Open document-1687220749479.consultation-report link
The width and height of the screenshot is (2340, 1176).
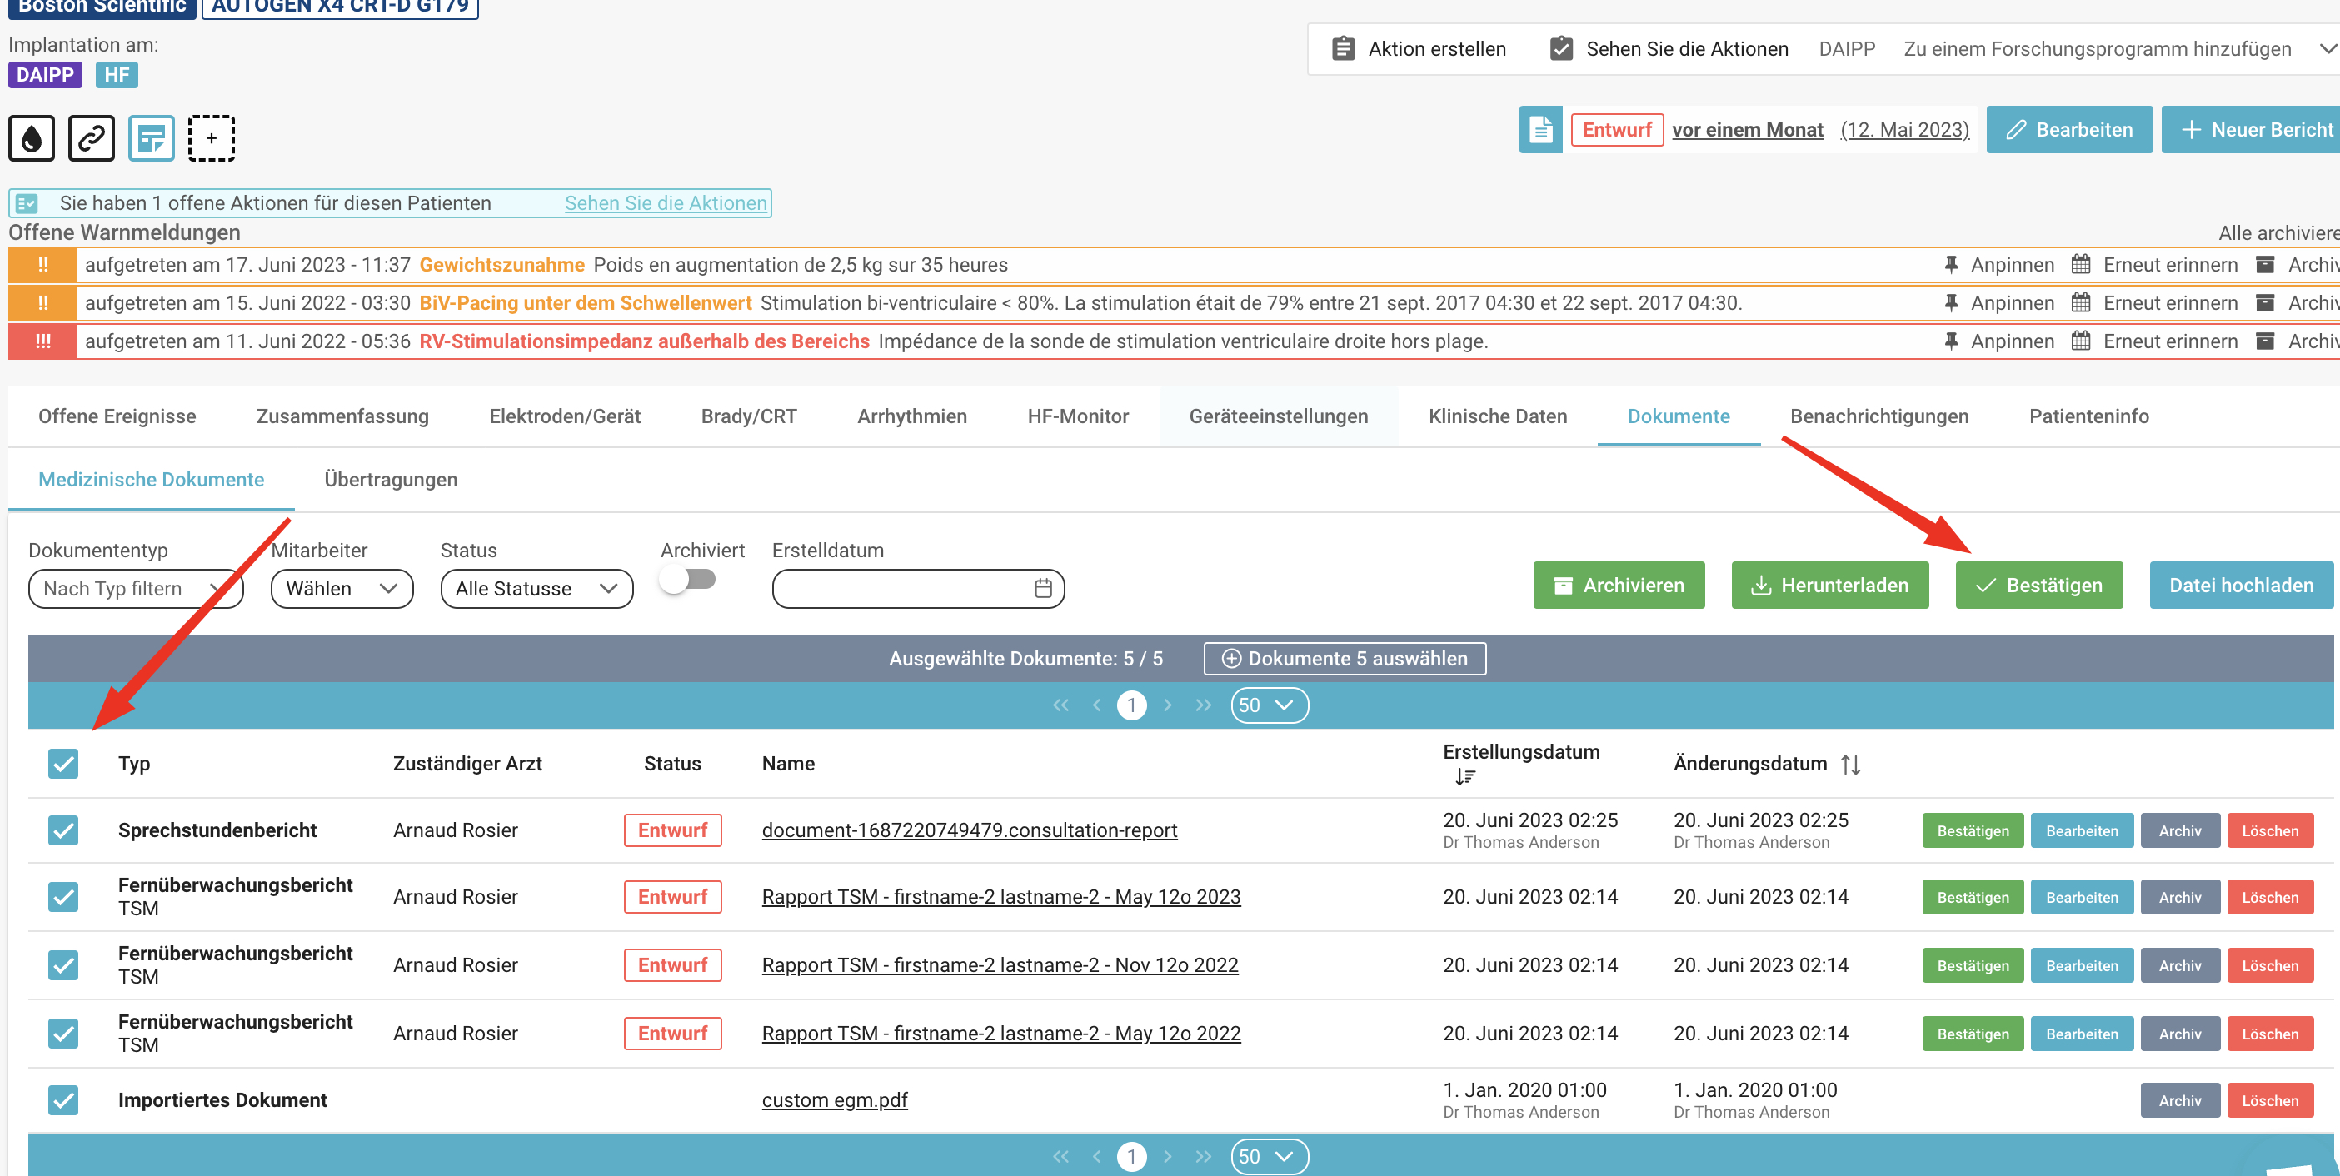pyautogui.click(x=970, y=830)
